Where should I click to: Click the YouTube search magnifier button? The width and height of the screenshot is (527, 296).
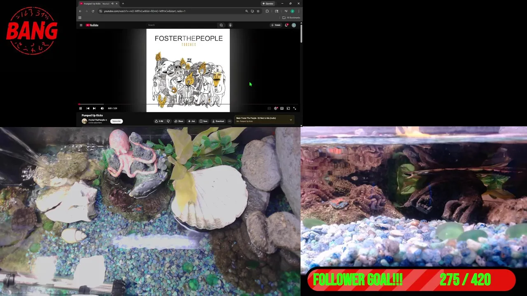(x=221, y=25)
